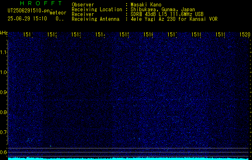The image size is (252, 160).
Task: Click the 'Receiving Location' label
Action: pos(97,10)
